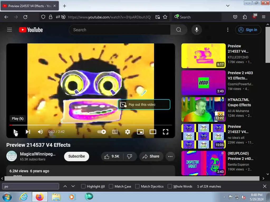Share the video
Viewport: 270px width, 202px height.
(151, 156)
